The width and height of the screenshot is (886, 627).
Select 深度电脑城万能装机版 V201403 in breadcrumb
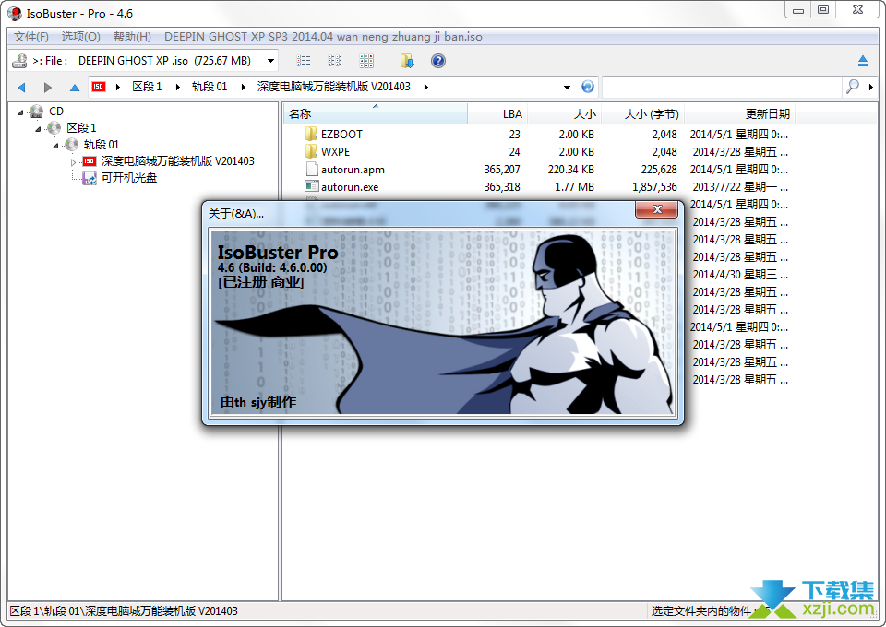(x=334, y=87)
